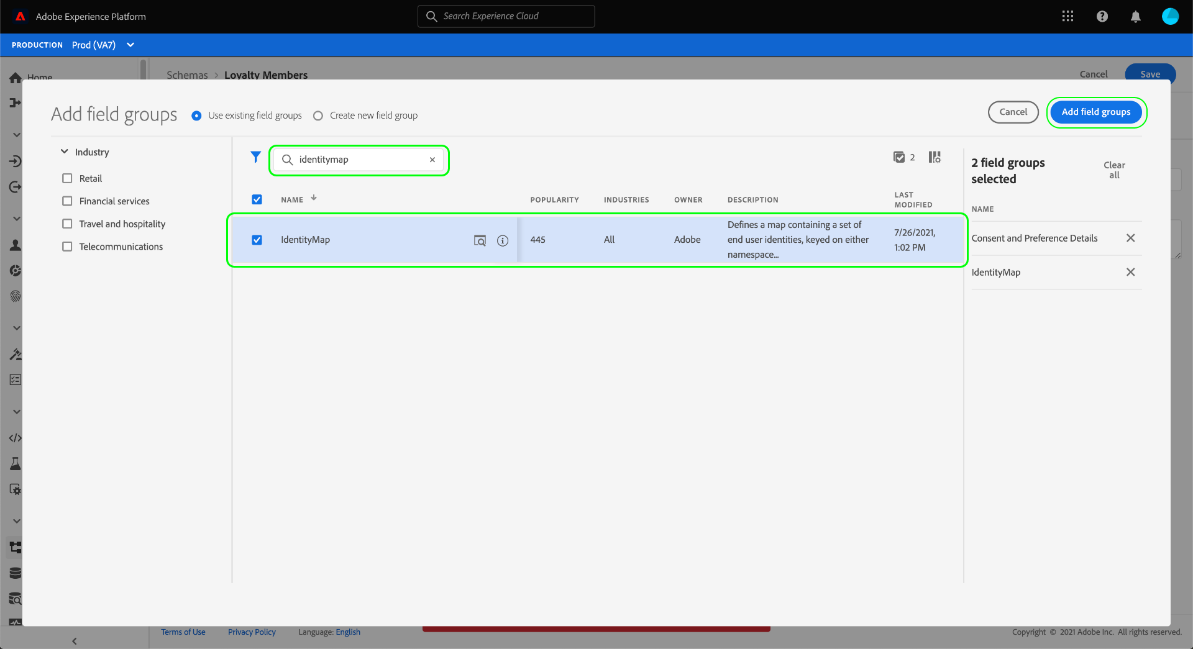Open the Requests checklist icon in sidebar
1193x649 pixels.
16,379
